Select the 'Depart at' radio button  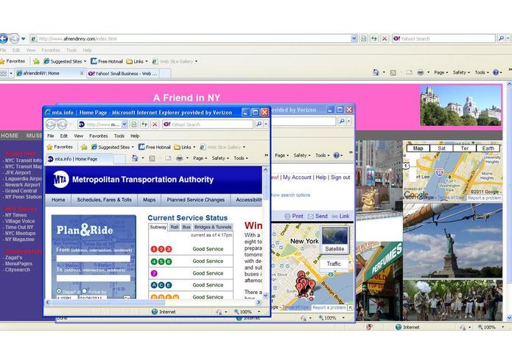click(x=59, y=291)
